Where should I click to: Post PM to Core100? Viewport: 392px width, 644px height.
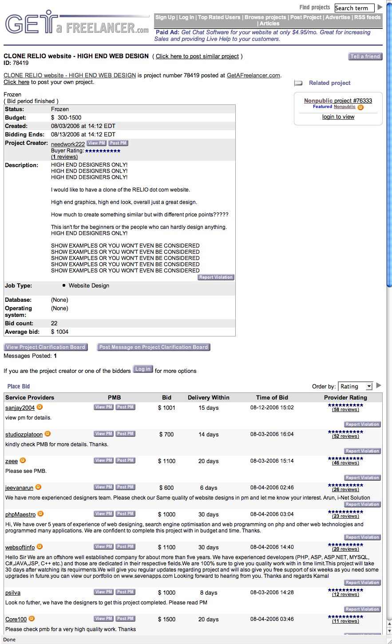click(125, 619)
